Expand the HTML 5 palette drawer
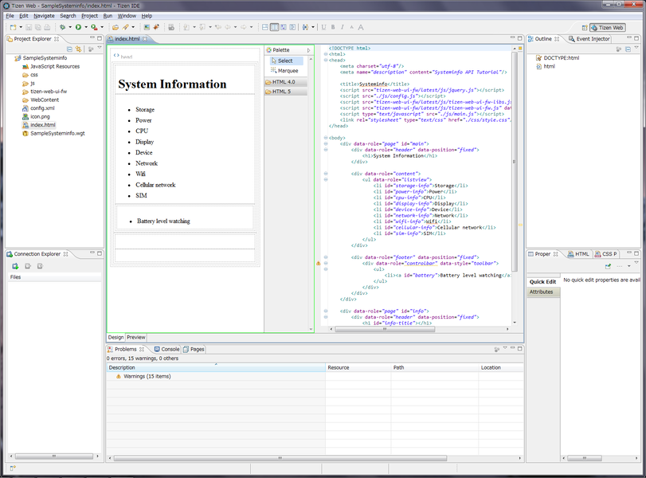Viewport: 646px width, 478px height. (x=286, y=92)
